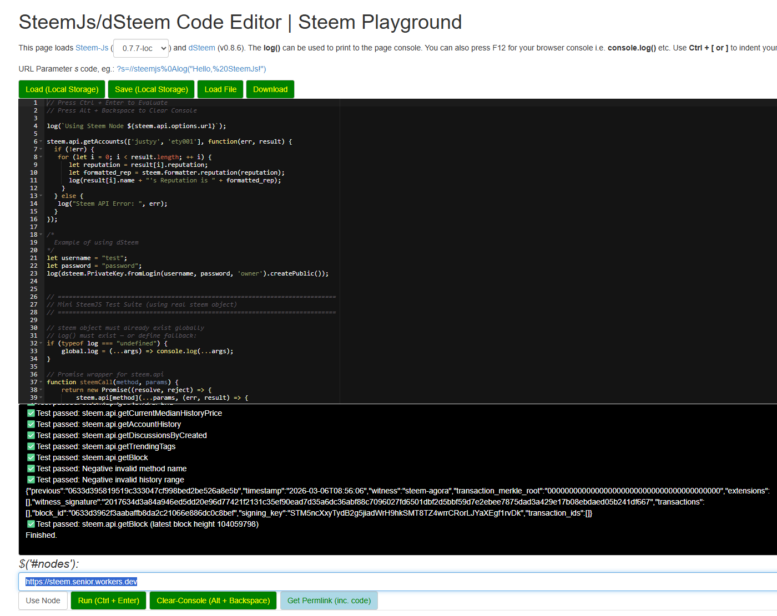The width and height of the screenshot is (777, 616).
Task: Click Save (Local Storage) button
Action: point(152,89)
